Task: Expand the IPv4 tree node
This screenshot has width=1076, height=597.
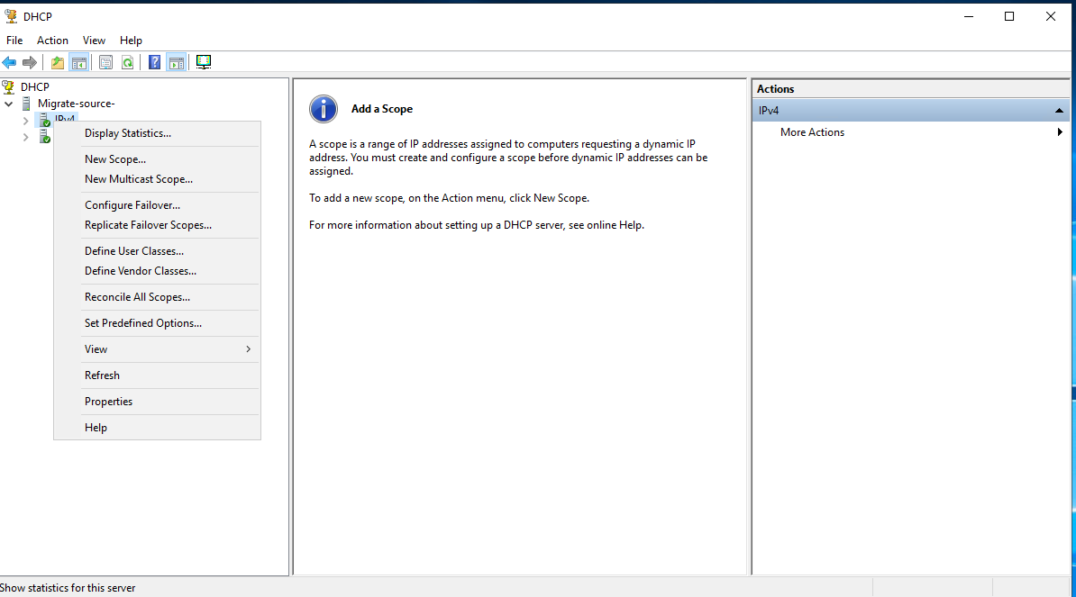Action: tap(25, 120)
